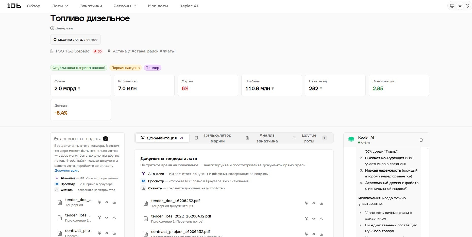Click the red star rating 30 badge

tap(98, 51)
